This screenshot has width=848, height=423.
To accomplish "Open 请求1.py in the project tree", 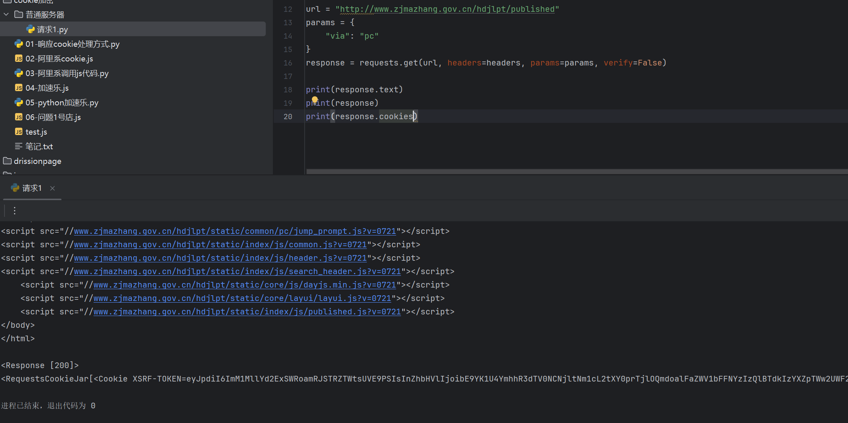I will (52, 29).
